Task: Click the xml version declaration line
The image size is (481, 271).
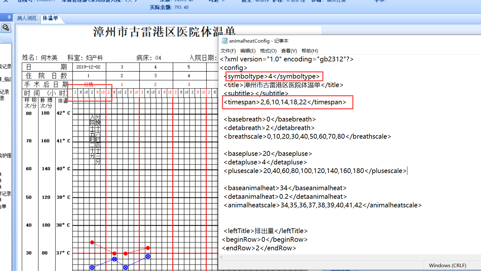Action: click(x=287, y=59)
